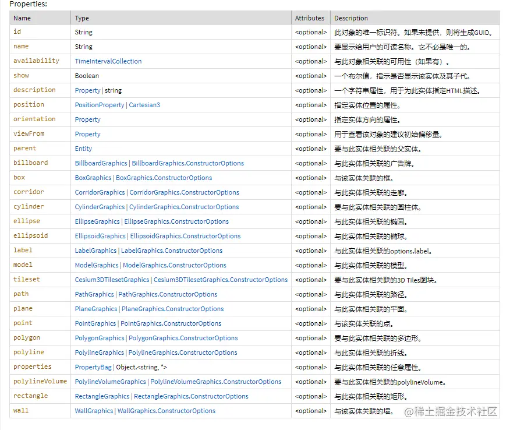510x430 pixels.
Task: Click the PositionProperty type link
Action: click(x=100, y=105)
